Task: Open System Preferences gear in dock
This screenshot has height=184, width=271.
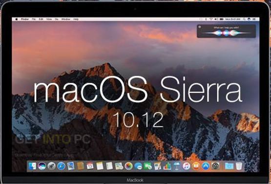Action: pyautogui.click(x=215, y=166)
